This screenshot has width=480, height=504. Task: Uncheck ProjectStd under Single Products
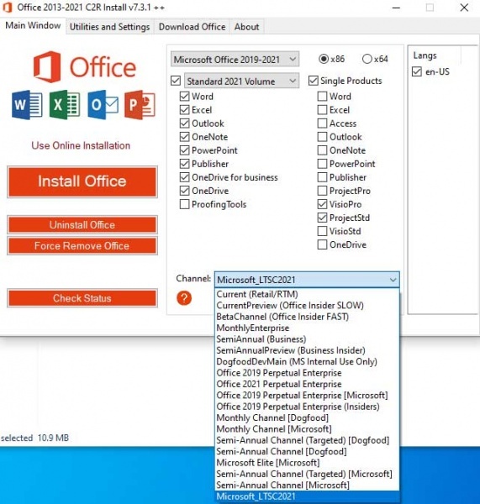point(322,218)
